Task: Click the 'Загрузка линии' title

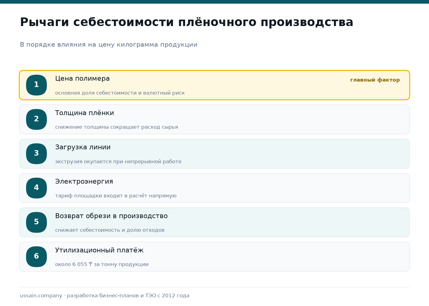Action: pos(83,147)
